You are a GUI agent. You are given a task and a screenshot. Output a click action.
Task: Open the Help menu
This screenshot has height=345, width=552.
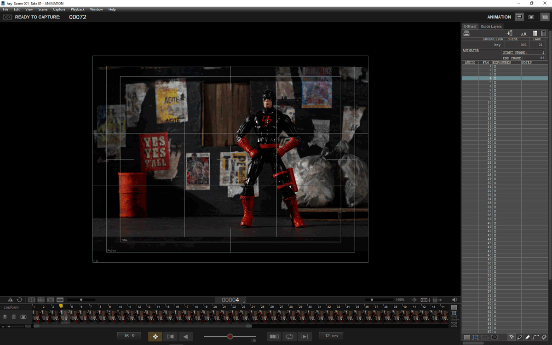112,9
